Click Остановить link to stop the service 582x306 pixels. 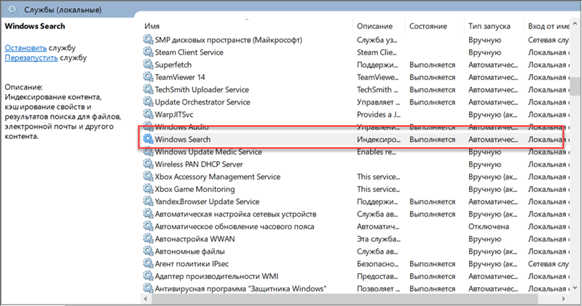[25, 48]
